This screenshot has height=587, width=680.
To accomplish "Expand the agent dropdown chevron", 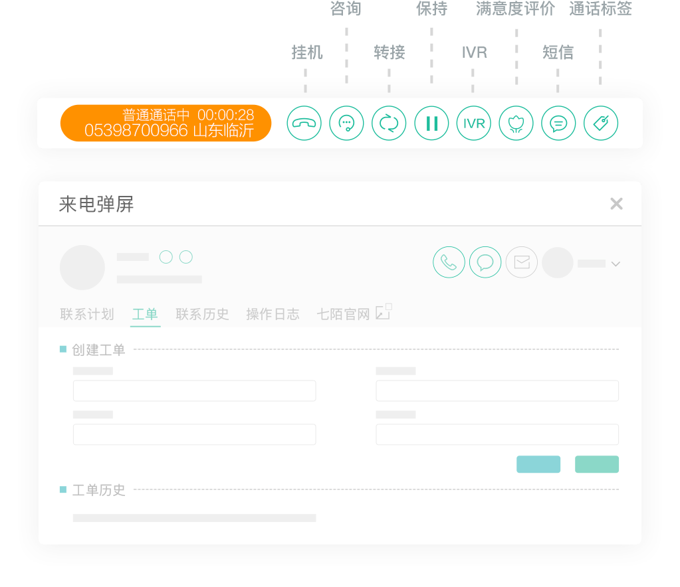I will 616,264.
